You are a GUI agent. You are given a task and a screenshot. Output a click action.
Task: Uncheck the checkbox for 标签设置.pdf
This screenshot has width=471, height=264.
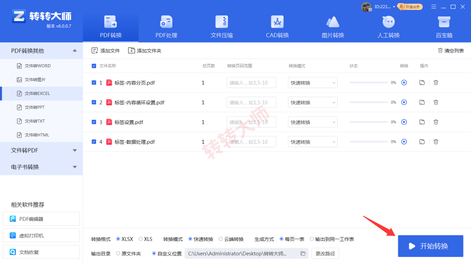click(94, 122)
